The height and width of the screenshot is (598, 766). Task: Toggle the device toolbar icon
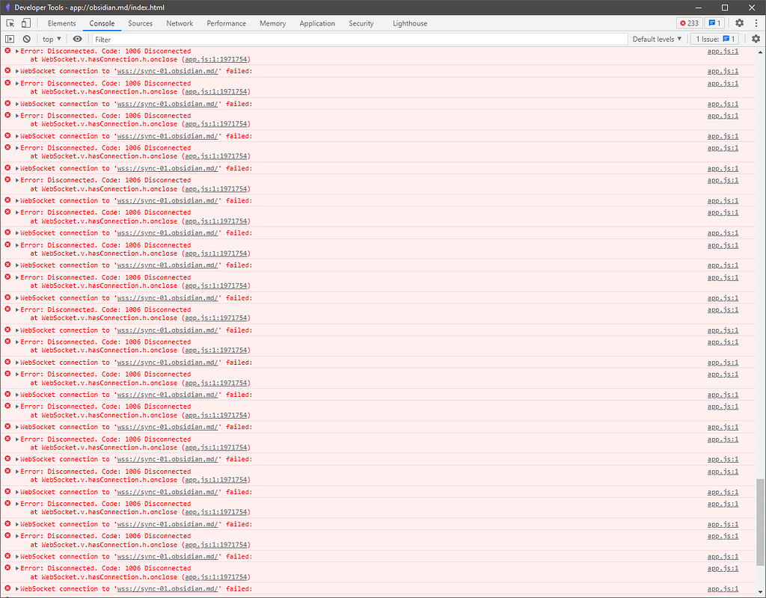click(25, 23)
